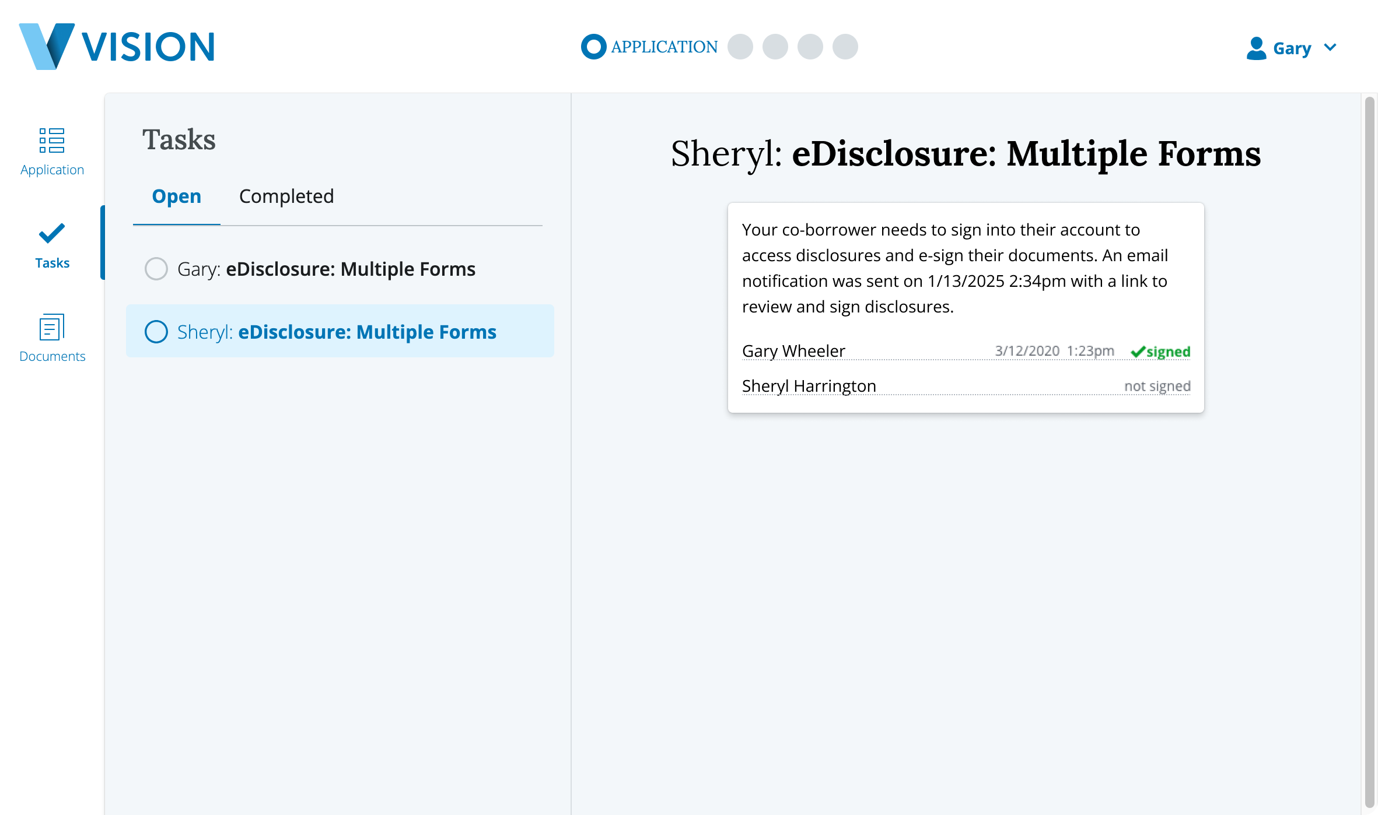The height and width of the screenshot is (815, 1378).
Task: Switch to the Open tab
Action: [x=176, y=196]
